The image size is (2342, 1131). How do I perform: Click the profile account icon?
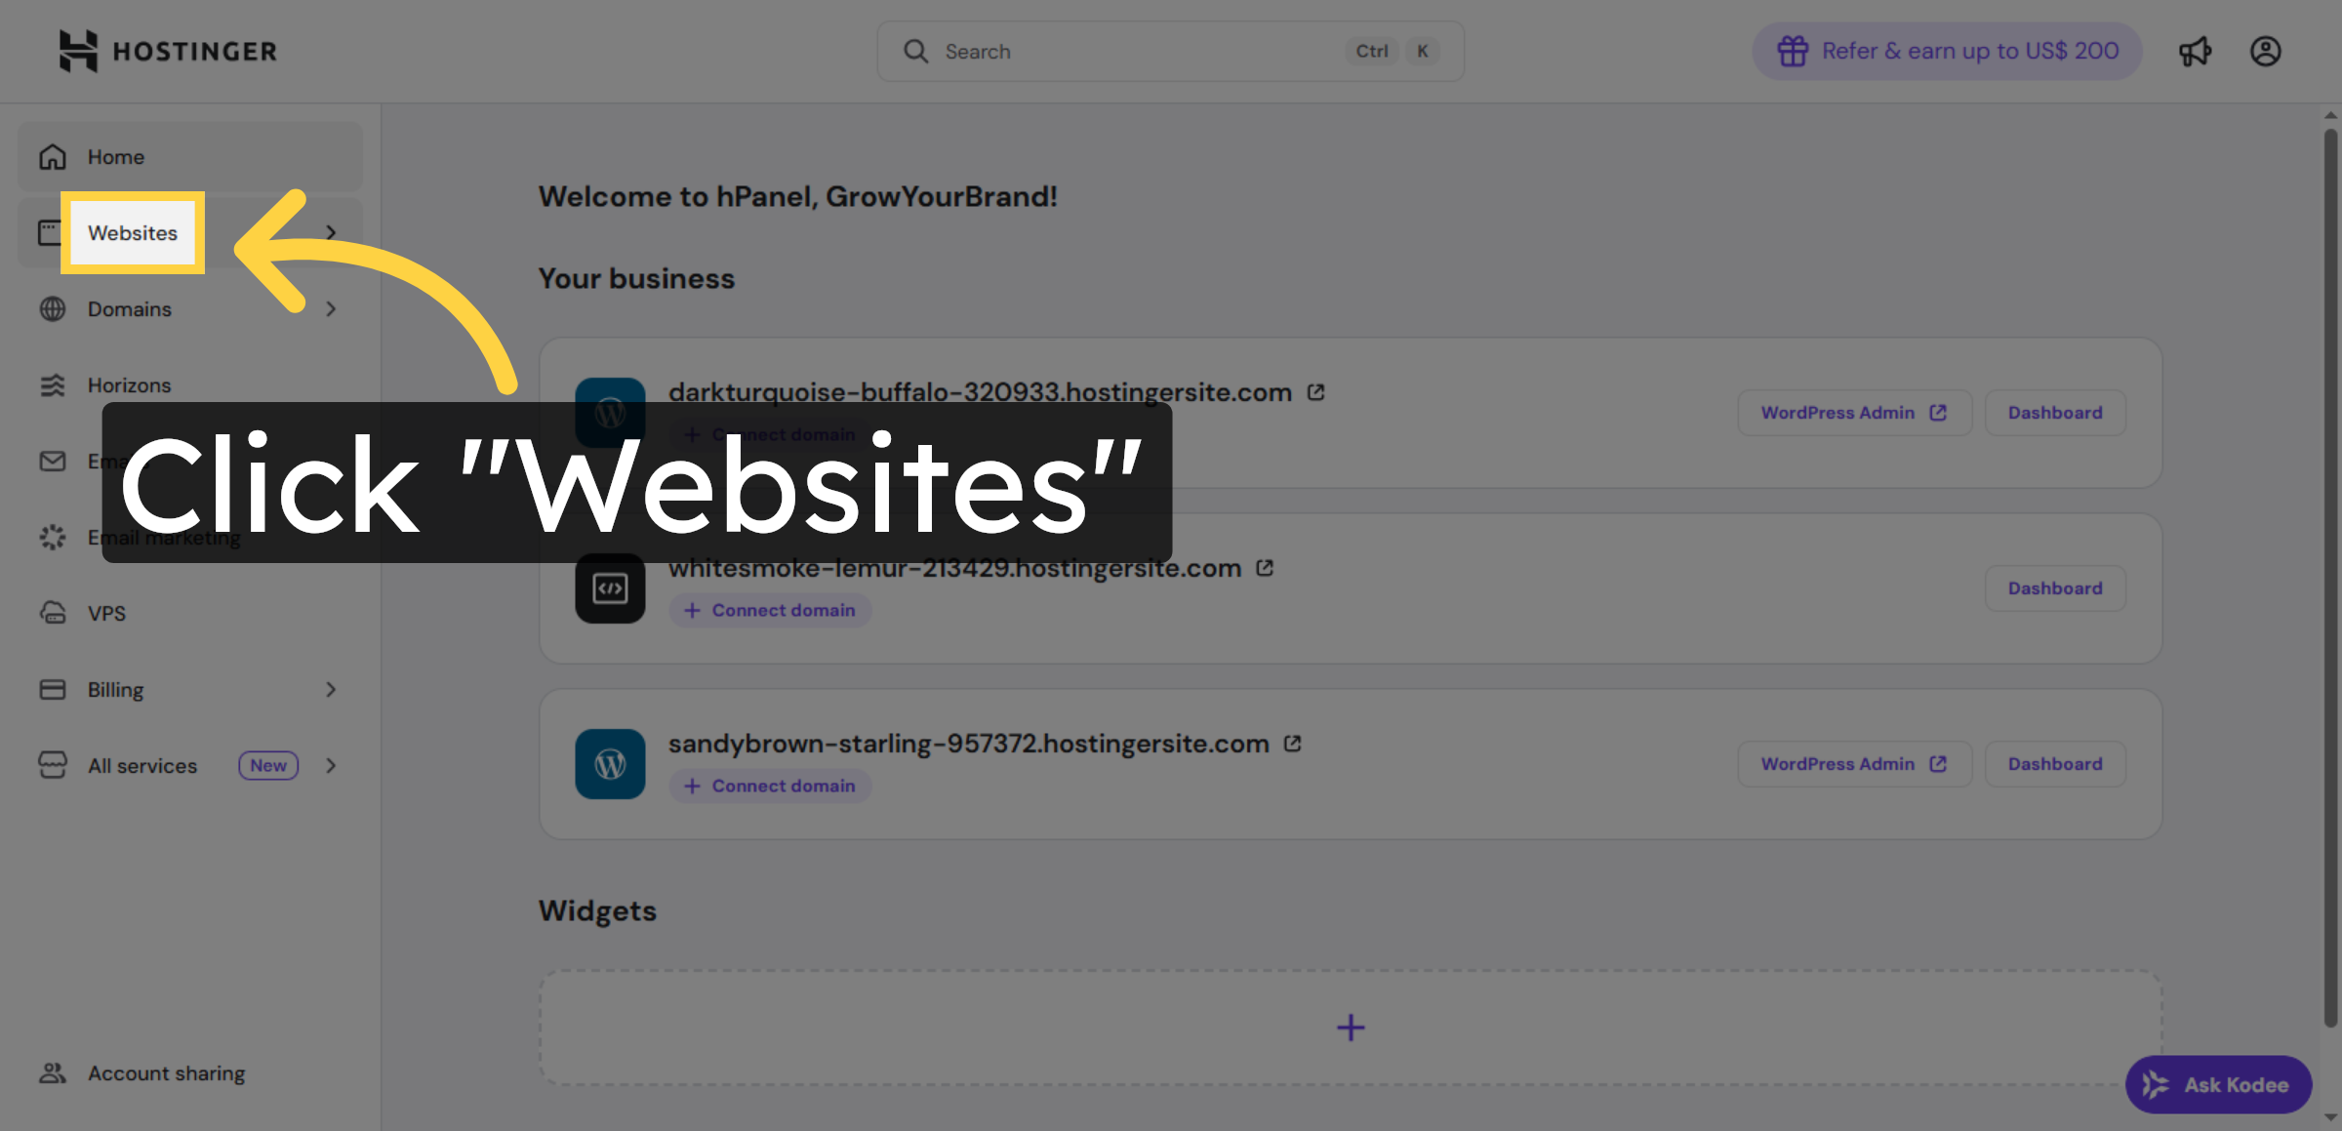tap(2266, 51)
